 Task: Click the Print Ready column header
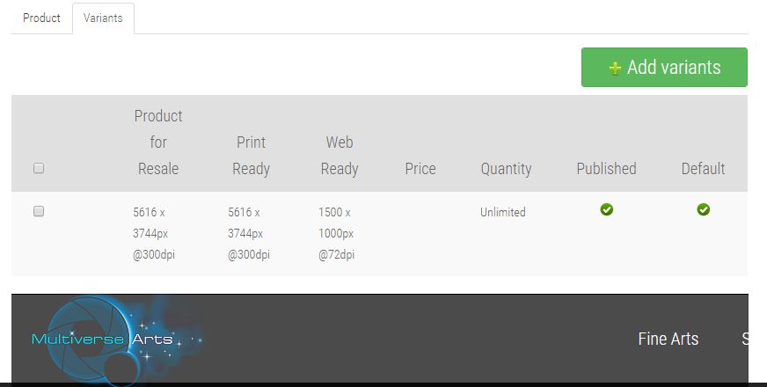click(x=251, y=156)
